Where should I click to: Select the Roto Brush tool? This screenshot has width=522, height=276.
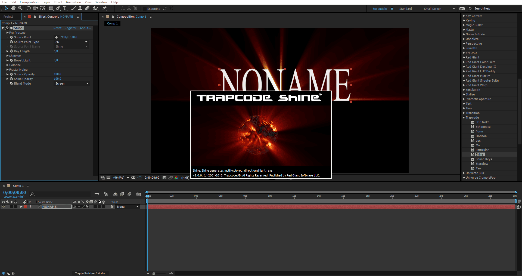pyautogui.click(x=95, y=8)
